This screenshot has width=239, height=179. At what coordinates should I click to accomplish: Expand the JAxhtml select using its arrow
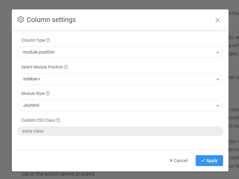pos(218,106)
